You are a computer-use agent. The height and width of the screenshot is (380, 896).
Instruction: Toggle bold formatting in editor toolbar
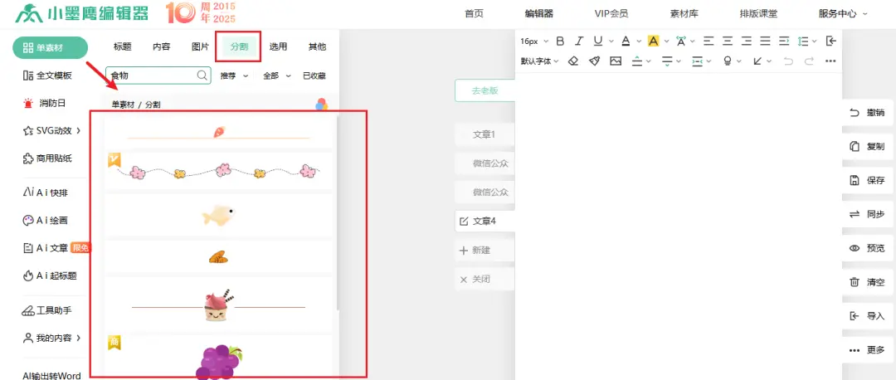coord(560,41)
